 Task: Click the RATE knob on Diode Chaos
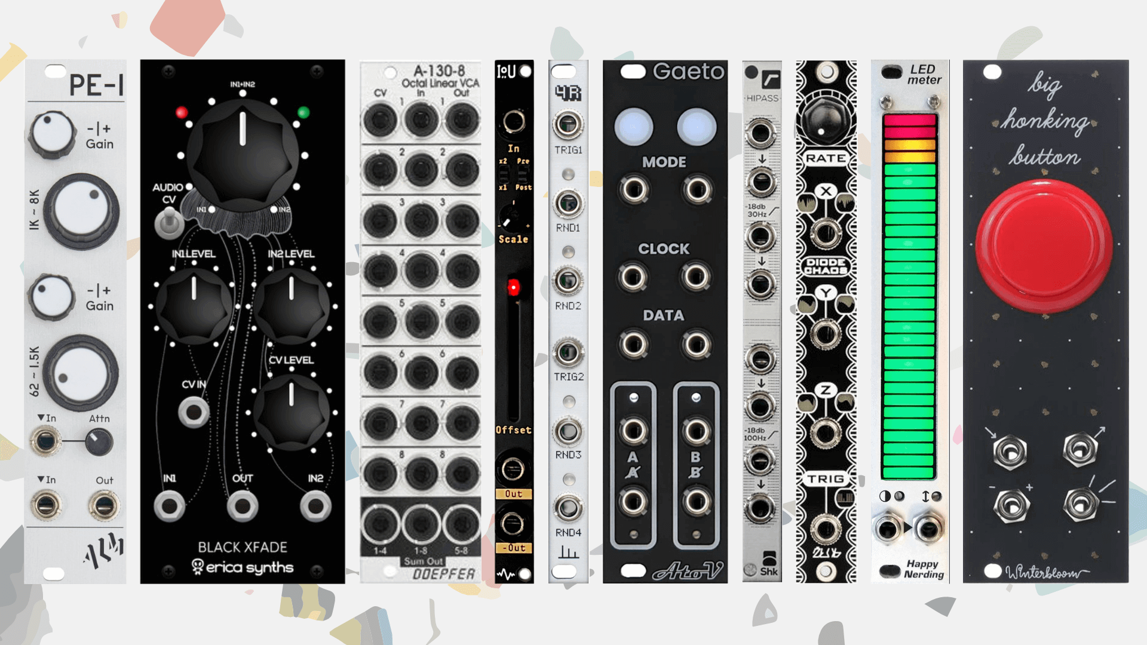pos(826,122)
